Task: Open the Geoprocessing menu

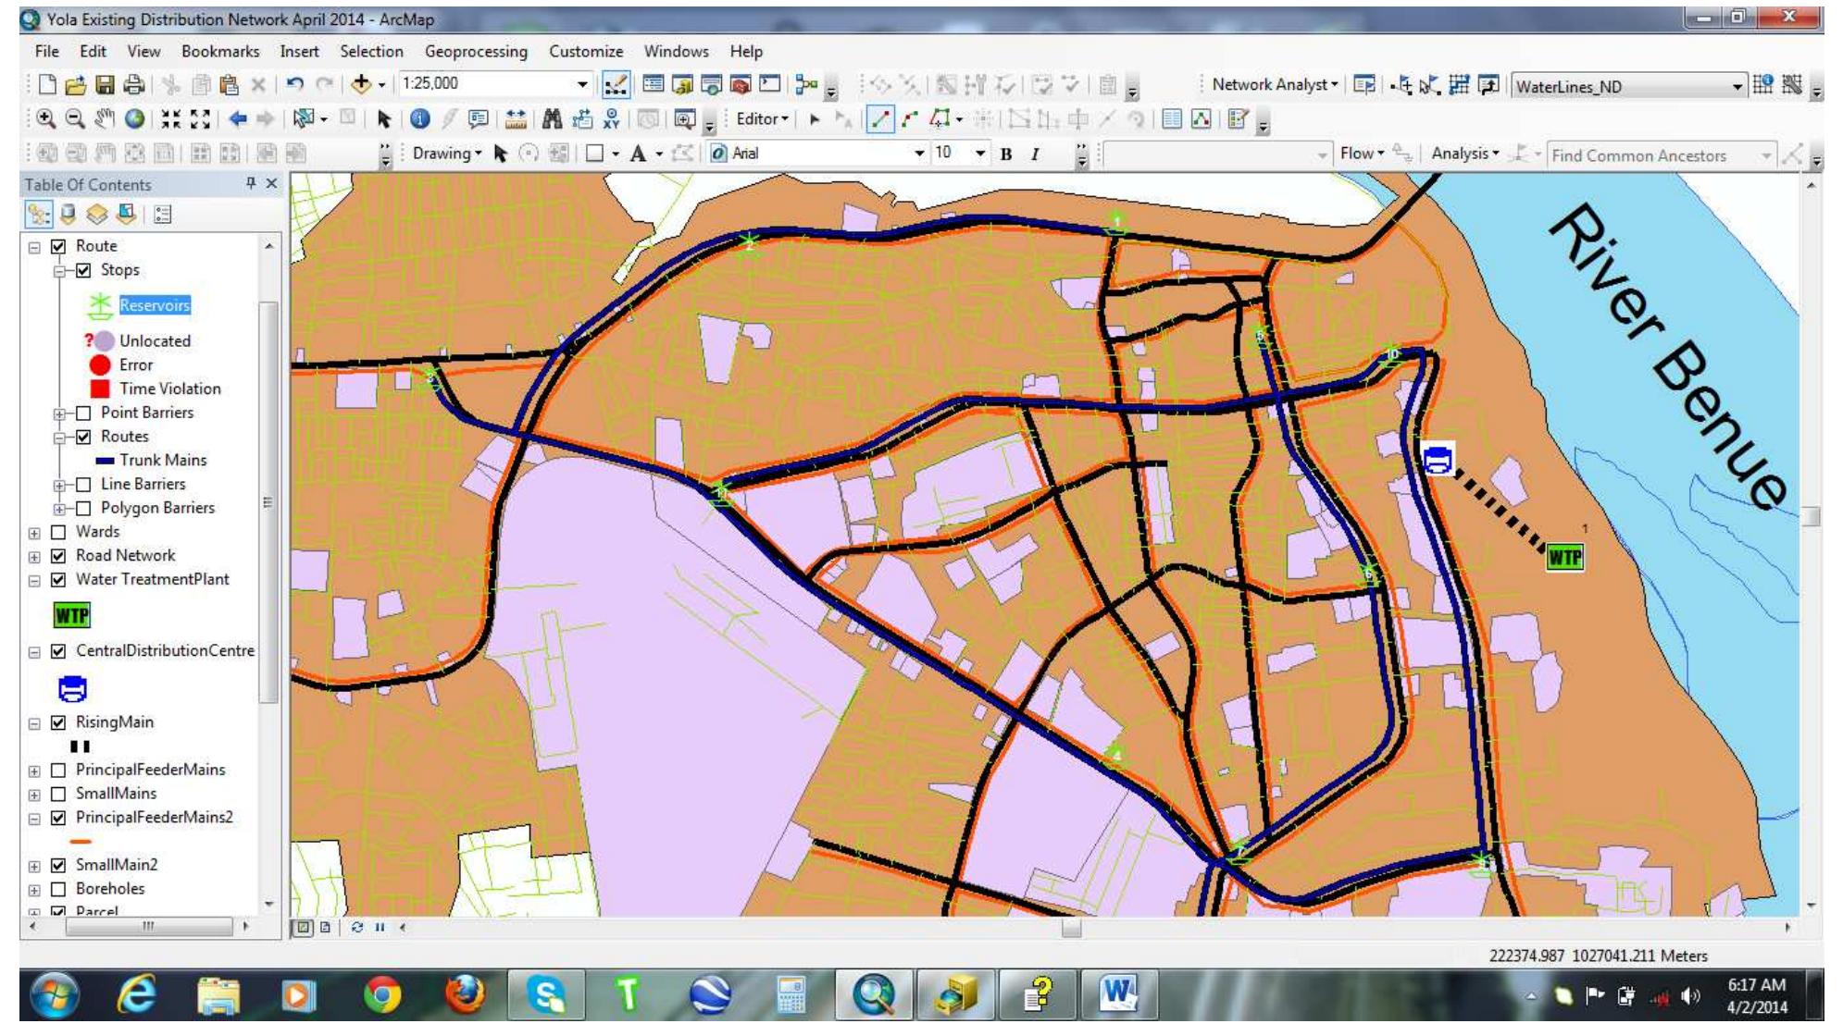Action: coord(476,52)
